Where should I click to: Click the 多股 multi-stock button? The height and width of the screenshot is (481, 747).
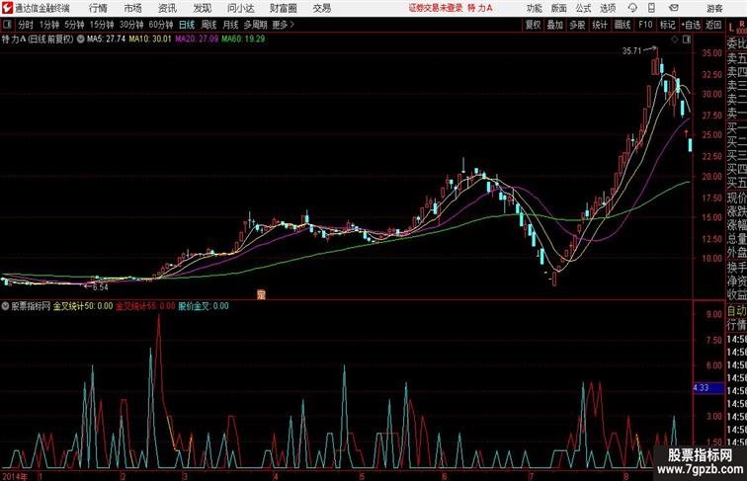(577, 25)
